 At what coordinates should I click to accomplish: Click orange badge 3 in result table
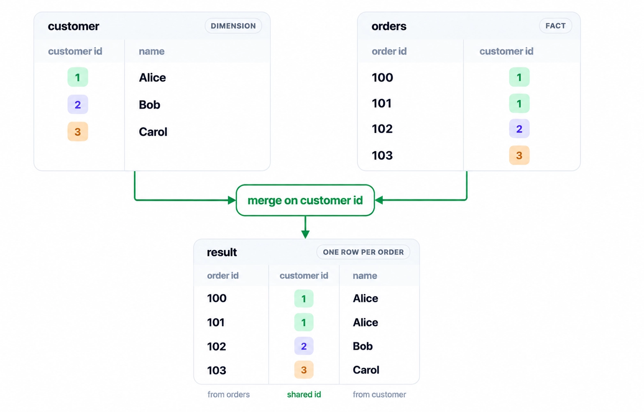coord(304,370)
